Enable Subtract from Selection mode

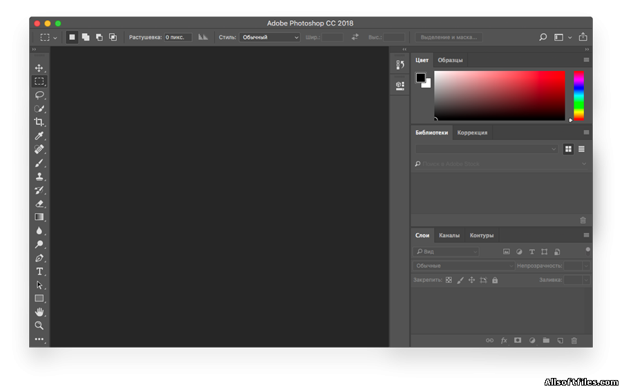pyautogui.click(x=99, y=37)
